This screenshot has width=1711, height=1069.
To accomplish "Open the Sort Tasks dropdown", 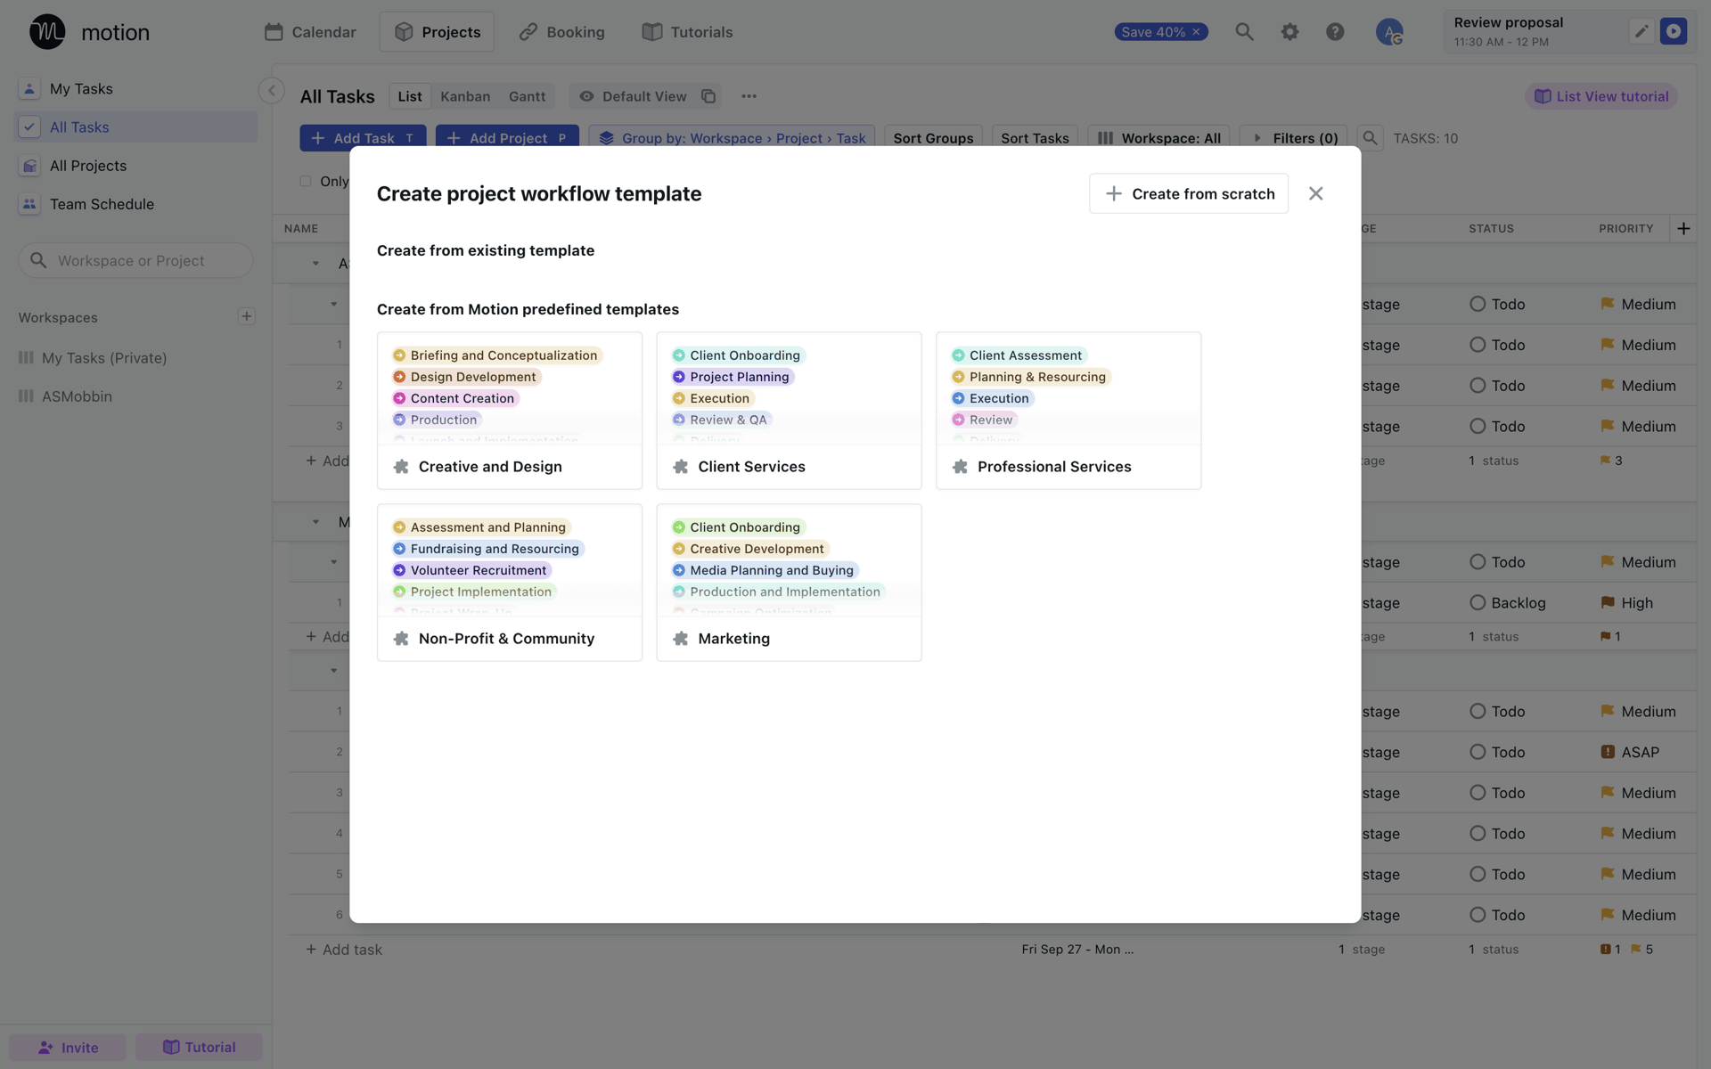I will pyautogui.click(x=1035, y=138).
